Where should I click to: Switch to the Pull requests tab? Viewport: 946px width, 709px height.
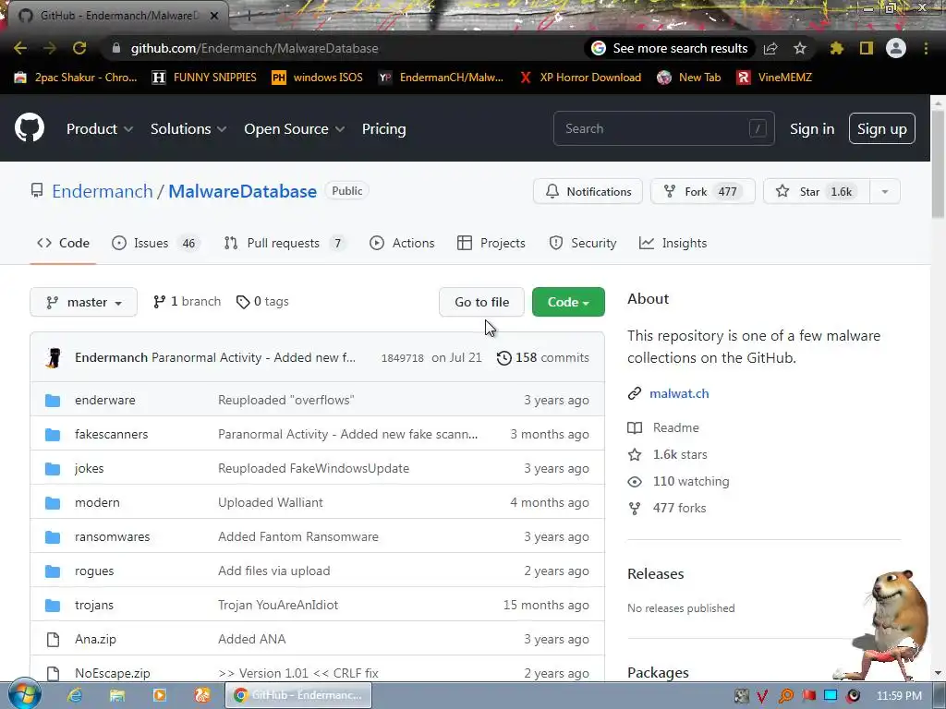pos(285,243)
